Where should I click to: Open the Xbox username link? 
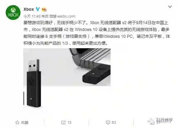(x=29, y=9)
